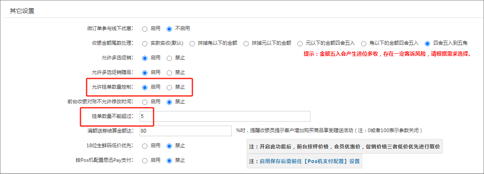This screenshot has width=484, height=174.
Task: Choose 角以下的金额四舍五入 option
Action: point(364,43)
